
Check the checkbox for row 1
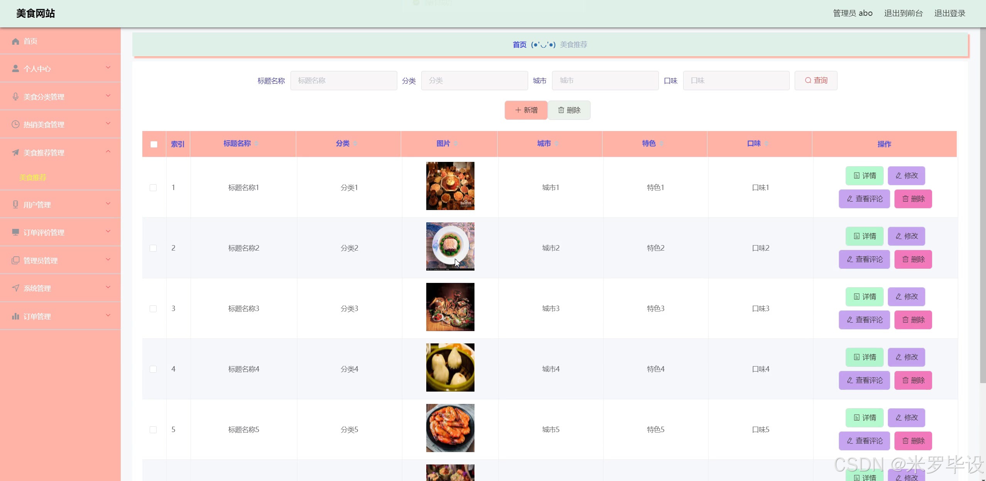(153, 188)
